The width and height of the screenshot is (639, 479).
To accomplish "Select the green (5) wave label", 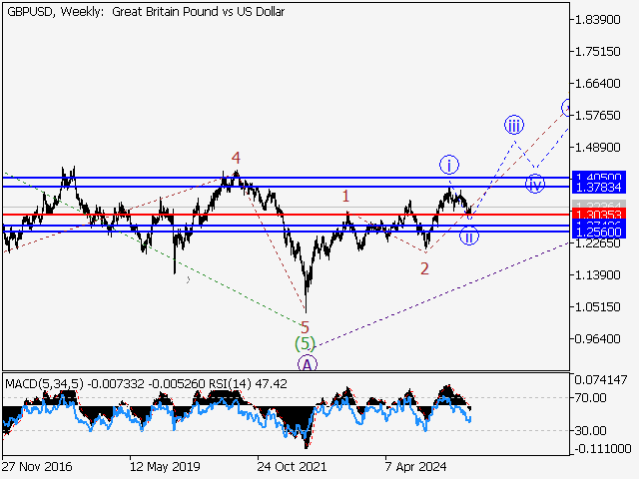I will 305,344.
